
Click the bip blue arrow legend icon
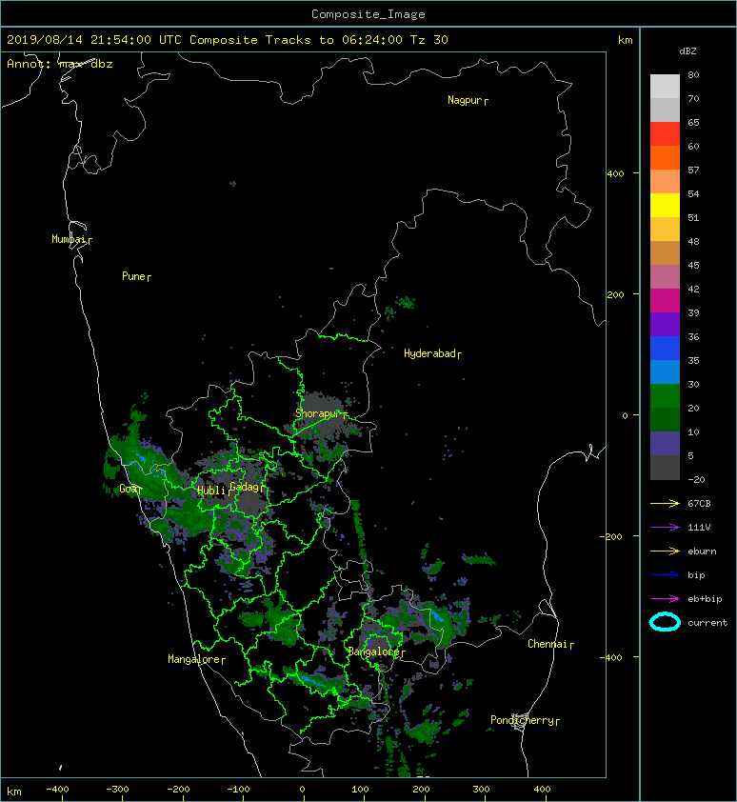coord(665,575)
